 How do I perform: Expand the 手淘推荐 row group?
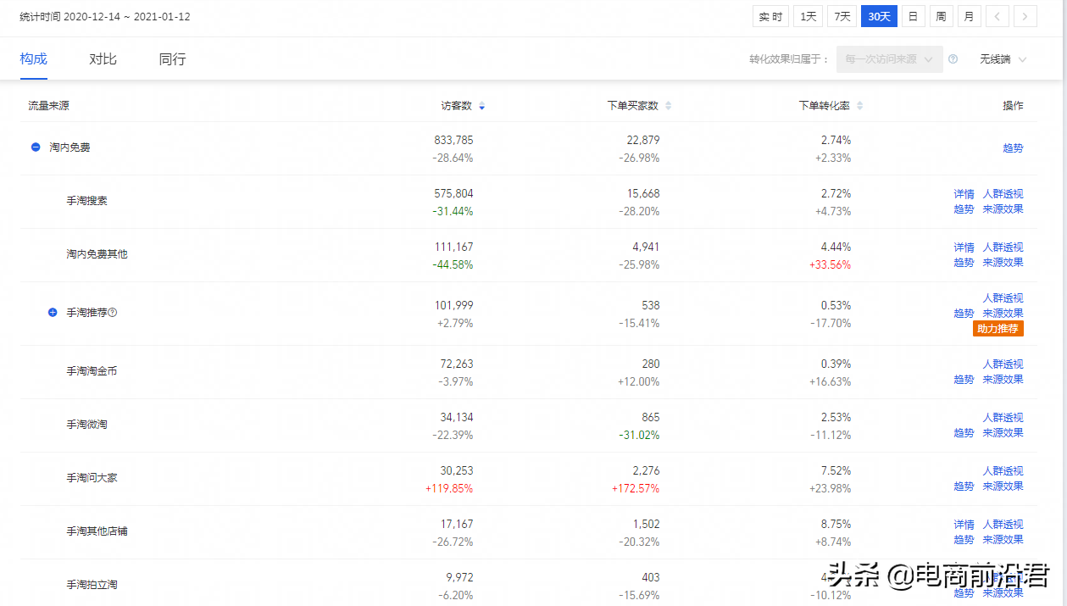point(52,312)
